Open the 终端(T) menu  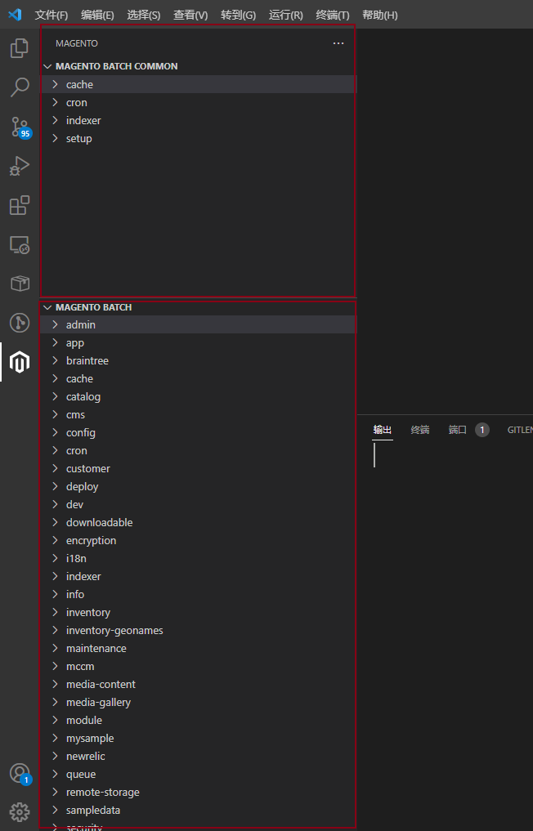(x=333, y=15)
